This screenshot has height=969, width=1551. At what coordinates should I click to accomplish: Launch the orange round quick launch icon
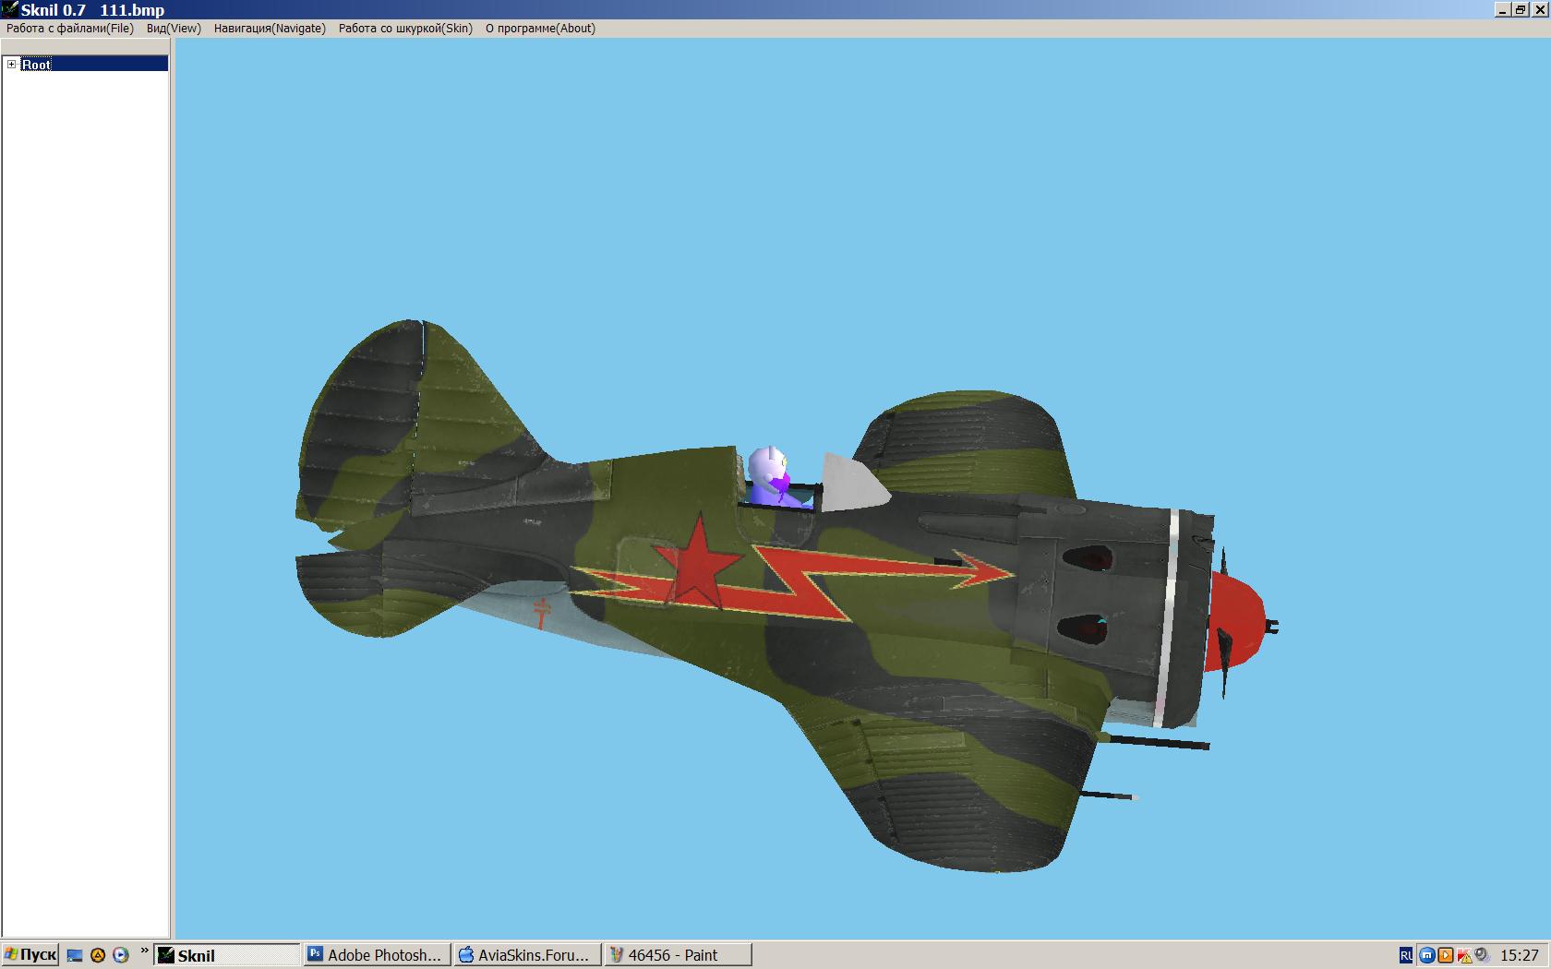[98, 955]
